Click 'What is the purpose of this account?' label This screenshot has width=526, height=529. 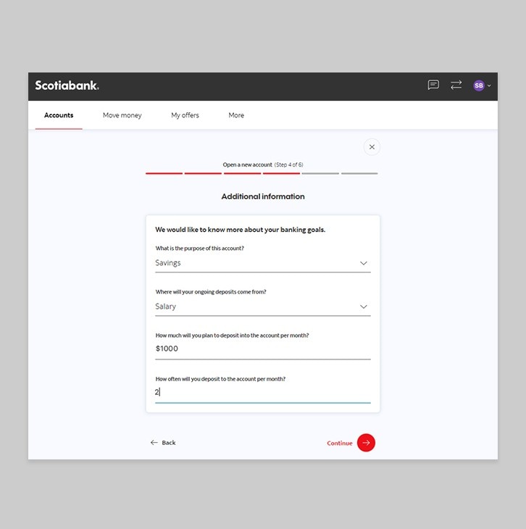click(x=200, y=249)
